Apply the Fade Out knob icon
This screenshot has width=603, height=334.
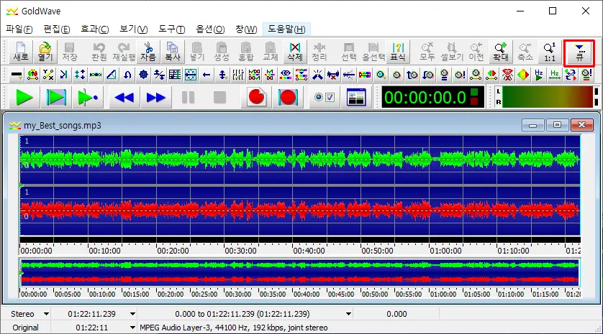428,75
